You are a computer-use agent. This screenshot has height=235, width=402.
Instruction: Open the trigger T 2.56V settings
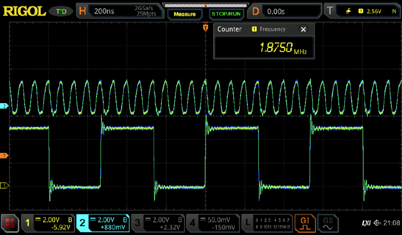tap(362, 11)
